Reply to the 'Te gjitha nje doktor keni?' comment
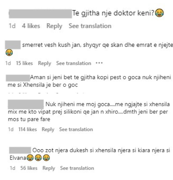Viewport: 173px width, 180px height. pos(54,26)
